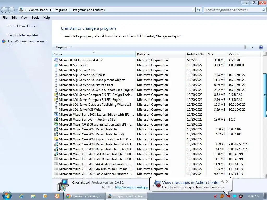267x200 pixels.
Task: Select Visual C++ 2012 x64 Minimum Runtime row
Action: [157, 169]
